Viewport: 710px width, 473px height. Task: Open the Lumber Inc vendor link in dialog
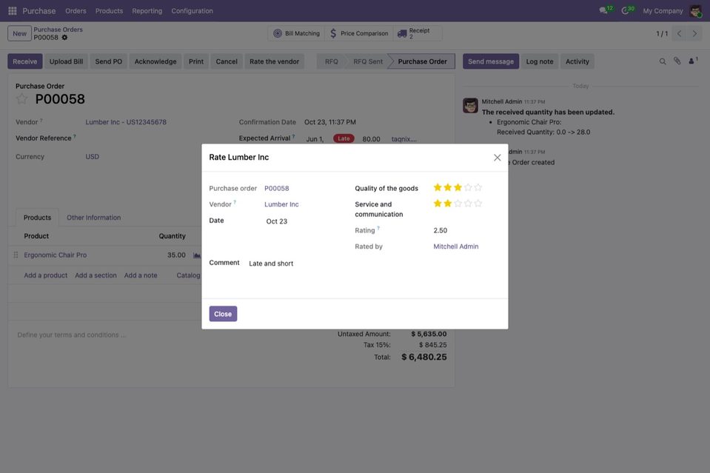coord(281,204)
